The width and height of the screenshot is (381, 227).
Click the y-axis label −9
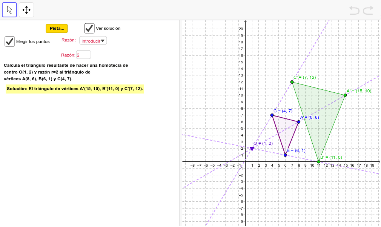[x=241, y=221]
